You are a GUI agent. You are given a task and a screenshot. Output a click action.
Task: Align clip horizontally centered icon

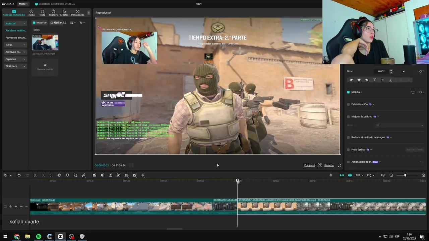point(359,80)
